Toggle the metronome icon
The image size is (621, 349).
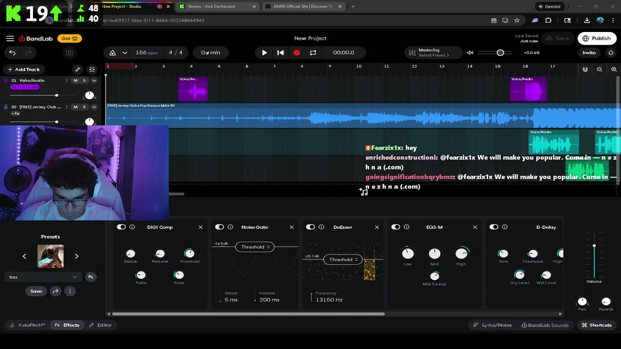pyautogui.click(x=113, y=53)
